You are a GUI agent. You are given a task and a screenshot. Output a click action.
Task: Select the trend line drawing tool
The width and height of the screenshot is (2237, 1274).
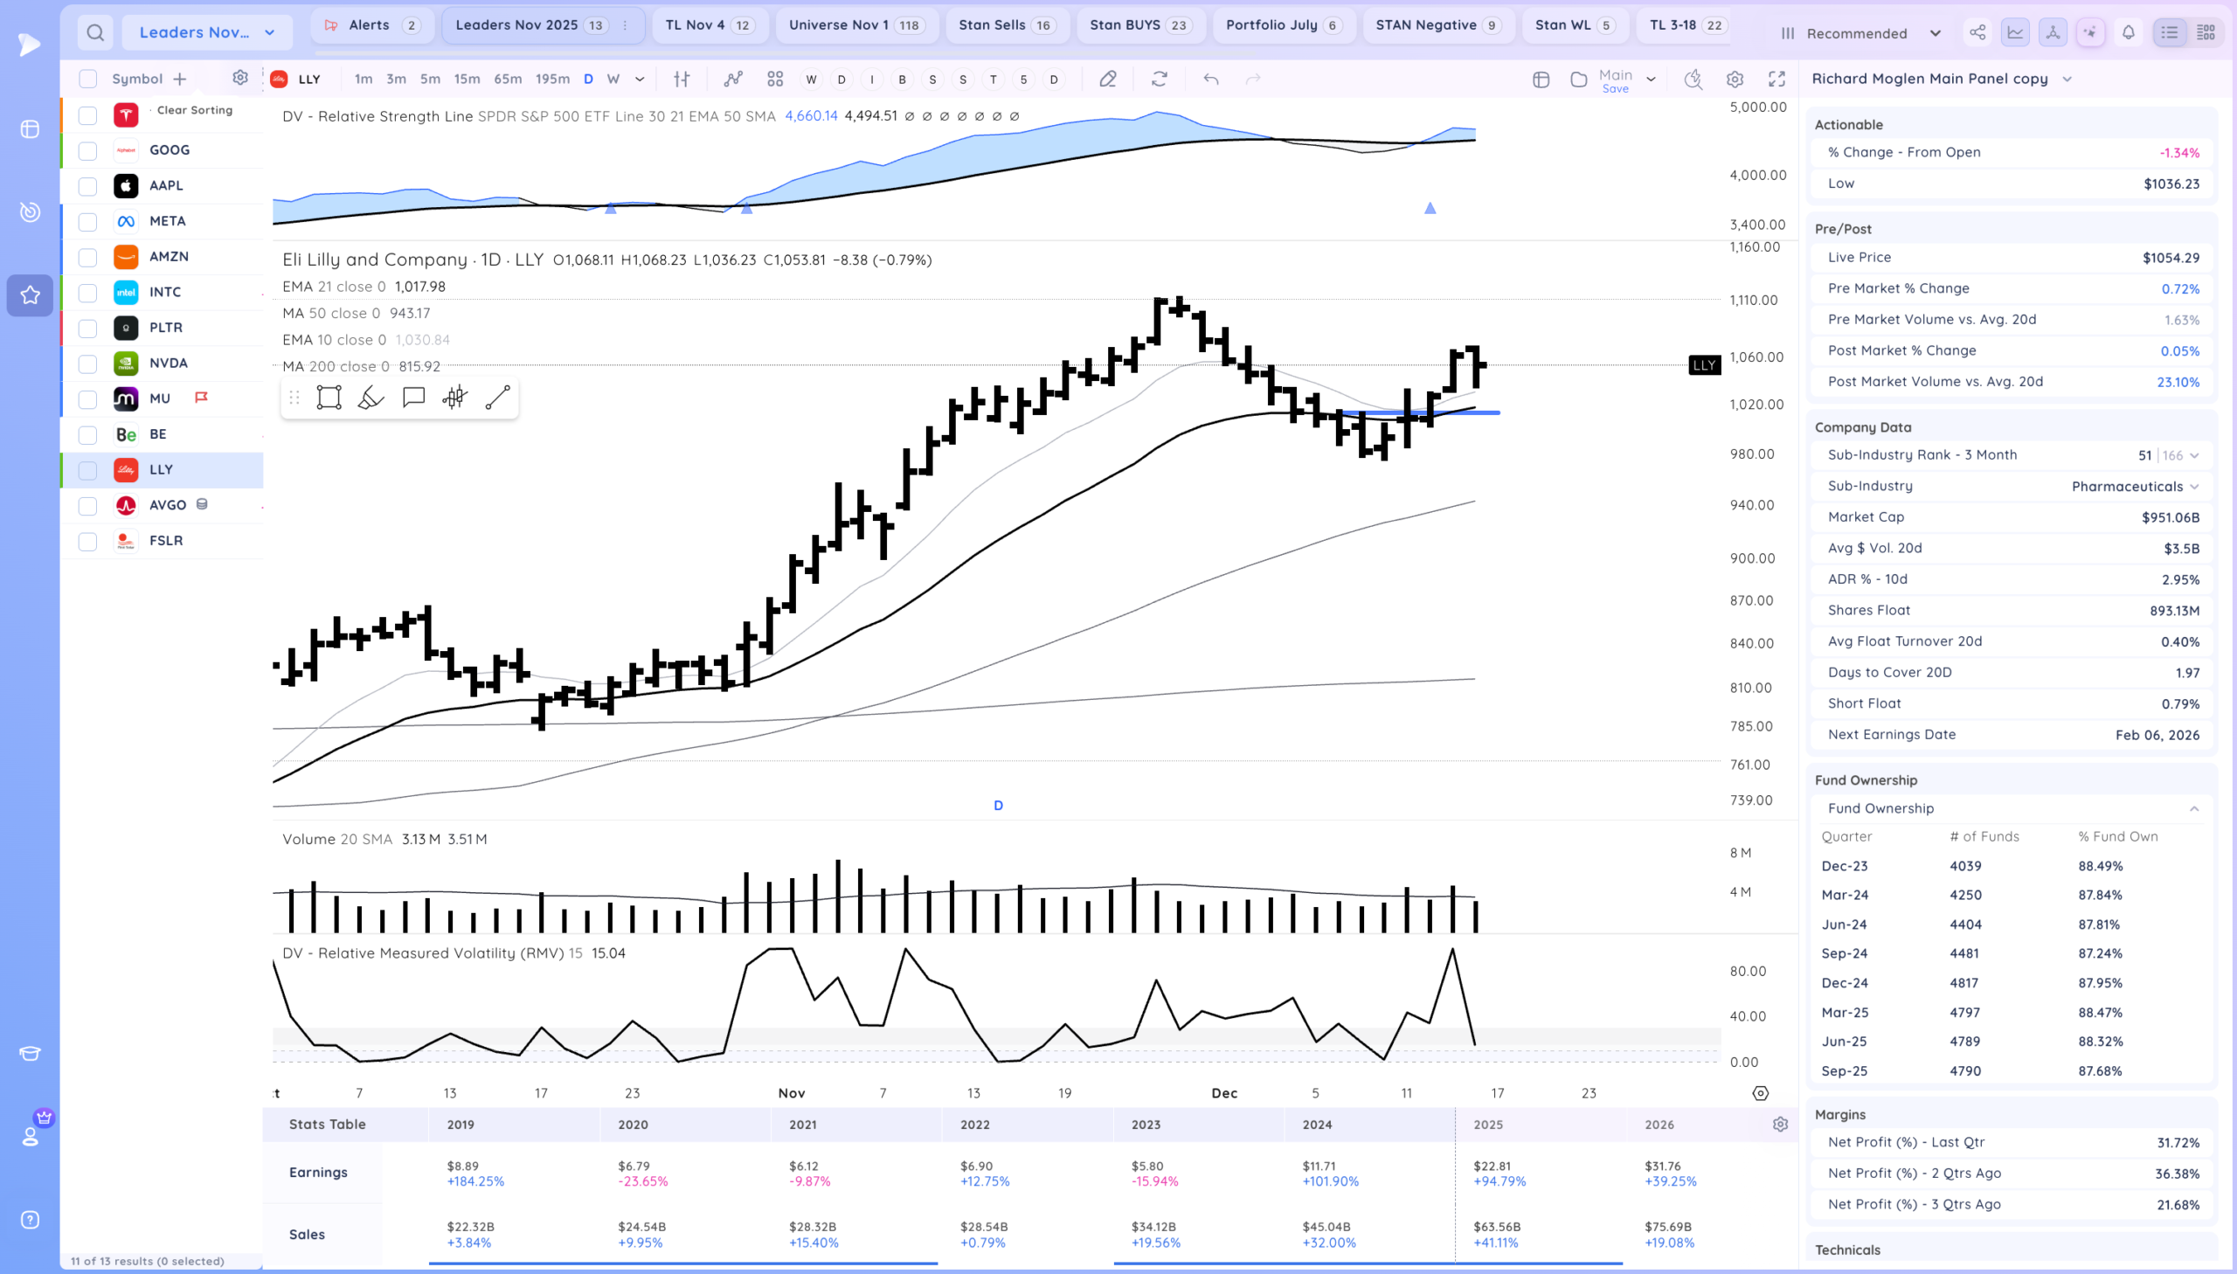(x=498, y=398)
